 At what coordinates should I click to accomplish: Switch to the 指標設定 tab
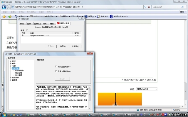click(x=38, y=23)
